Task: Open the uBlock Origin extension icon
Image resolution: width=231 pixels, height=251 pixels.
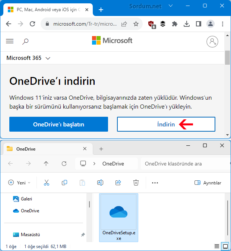Action: tap(152, 24)
